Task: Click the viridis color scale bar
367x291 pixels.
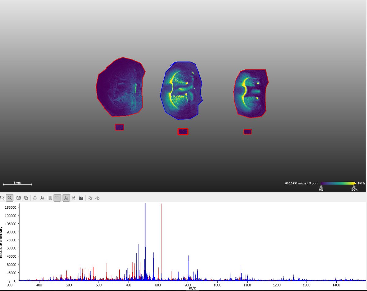Action: [x=339, y=183]
